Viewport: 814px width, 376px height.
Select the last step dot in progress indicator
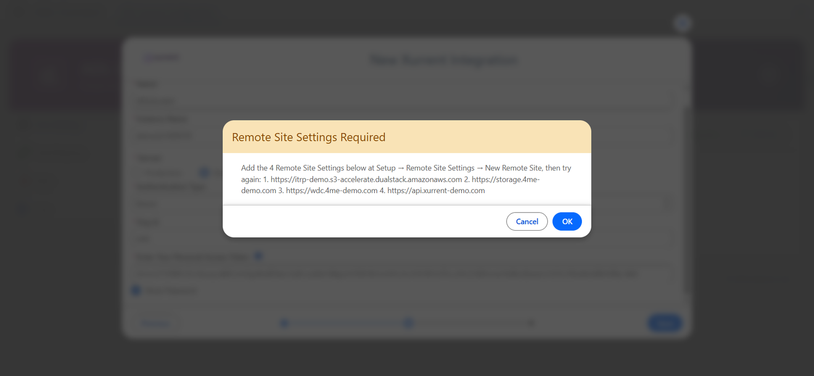click(x=531, y=323)
